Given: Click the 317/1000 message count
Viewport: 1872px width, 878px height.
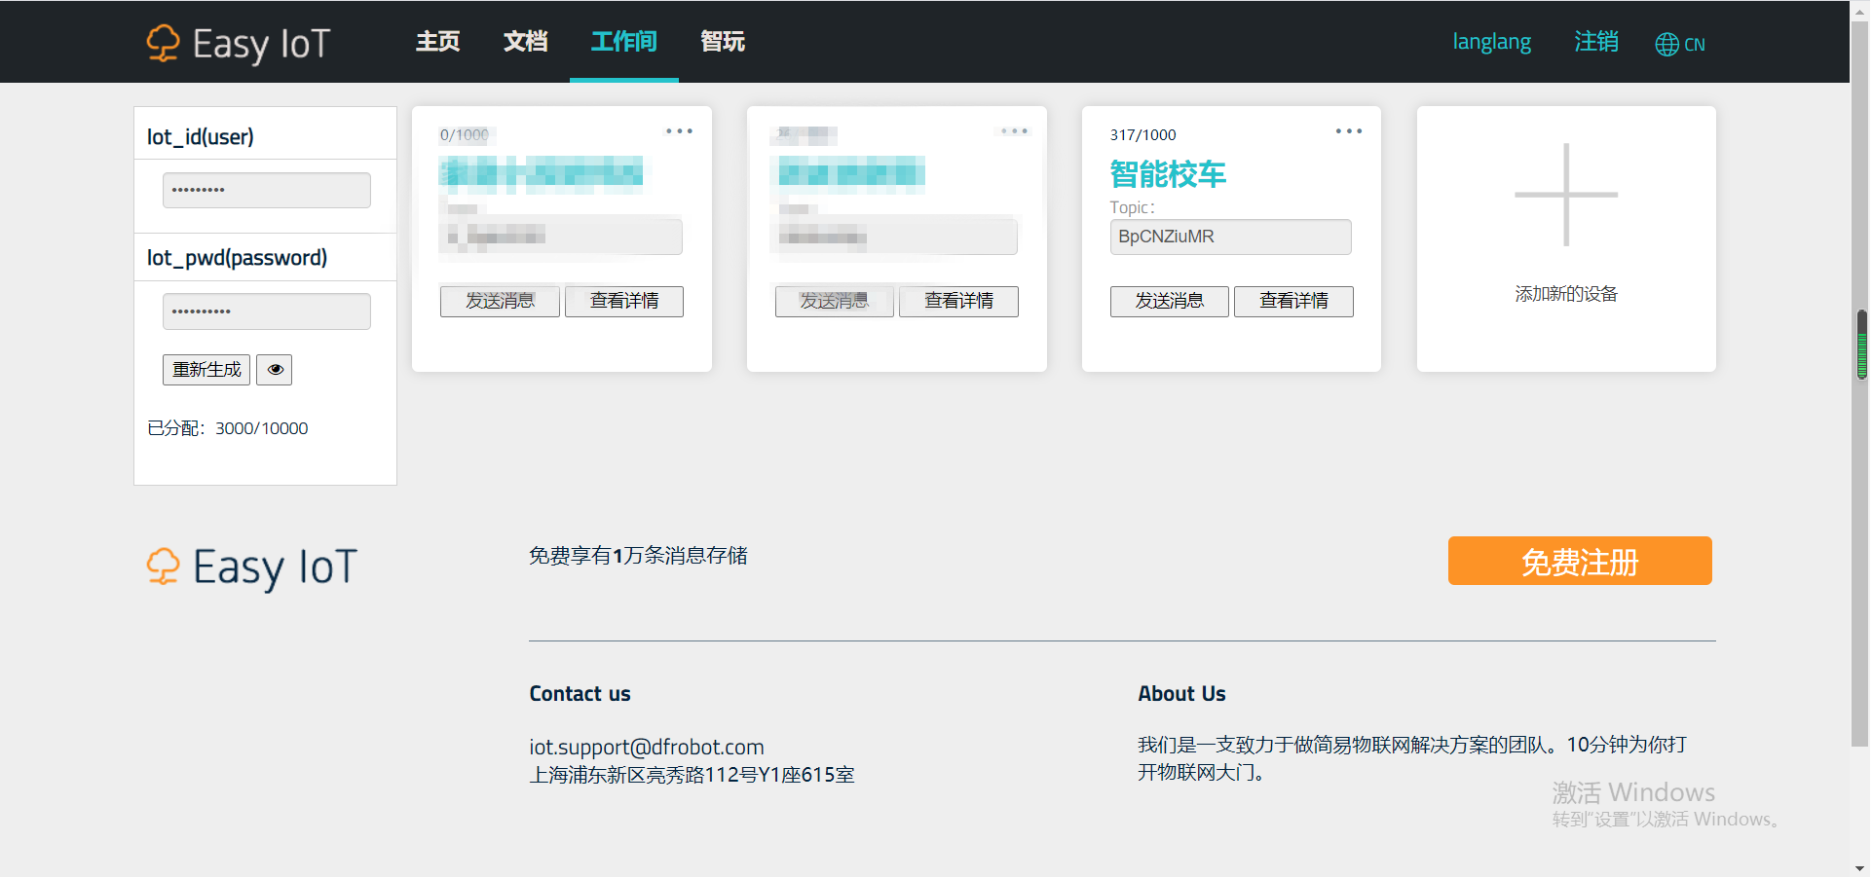Looking at the screenshot, I should (1143, 134).
